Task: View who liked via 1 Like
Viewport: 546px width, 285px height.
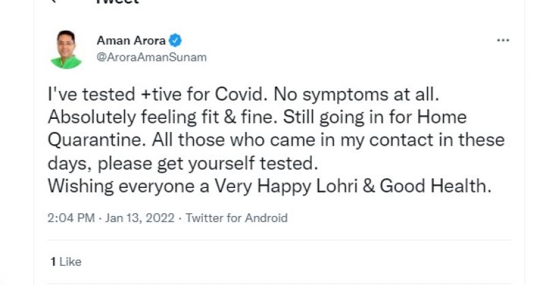Action: pos(66,262)
